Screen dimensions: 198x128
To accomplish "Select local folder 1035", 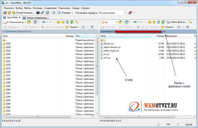I will [x=8, y=68].
